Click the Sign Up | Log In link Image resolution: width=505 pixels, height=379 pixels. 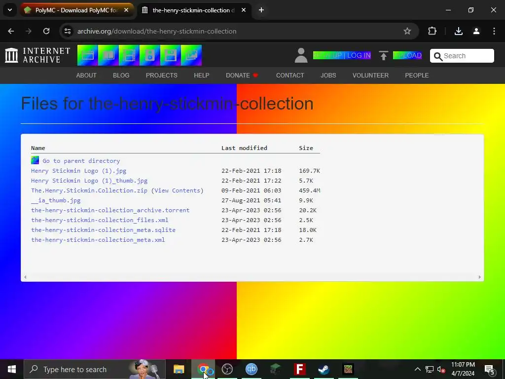point(342,55)
